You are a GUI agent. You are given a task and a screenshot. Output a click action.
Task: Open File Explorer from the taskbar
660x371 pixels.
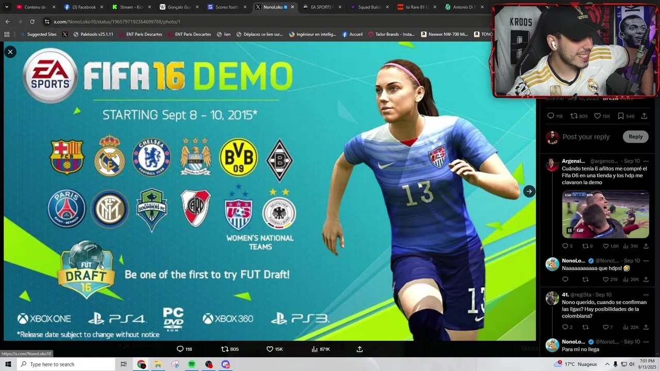[x=158, y=364]
